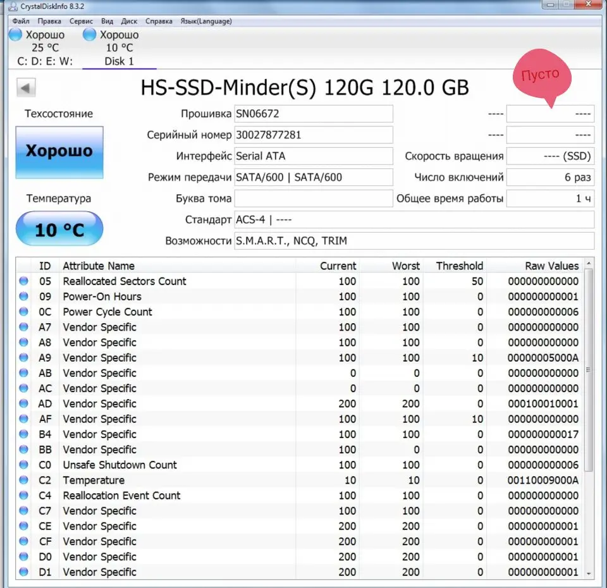The image size is (607, 588).
Task: Close the CrystalDiskInfo window
Action: click(589, 4)
